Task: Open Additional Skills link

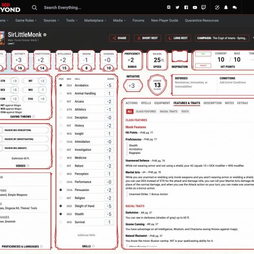Action: tap(86, 235)
